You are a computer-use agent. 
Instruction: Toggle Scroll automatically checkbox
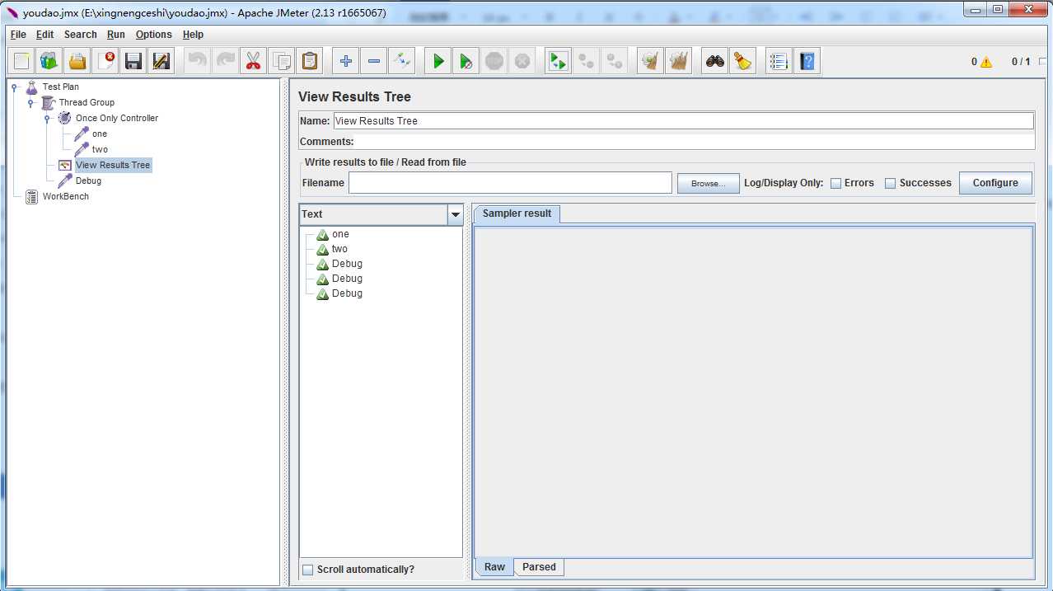[x=307, y=570]
